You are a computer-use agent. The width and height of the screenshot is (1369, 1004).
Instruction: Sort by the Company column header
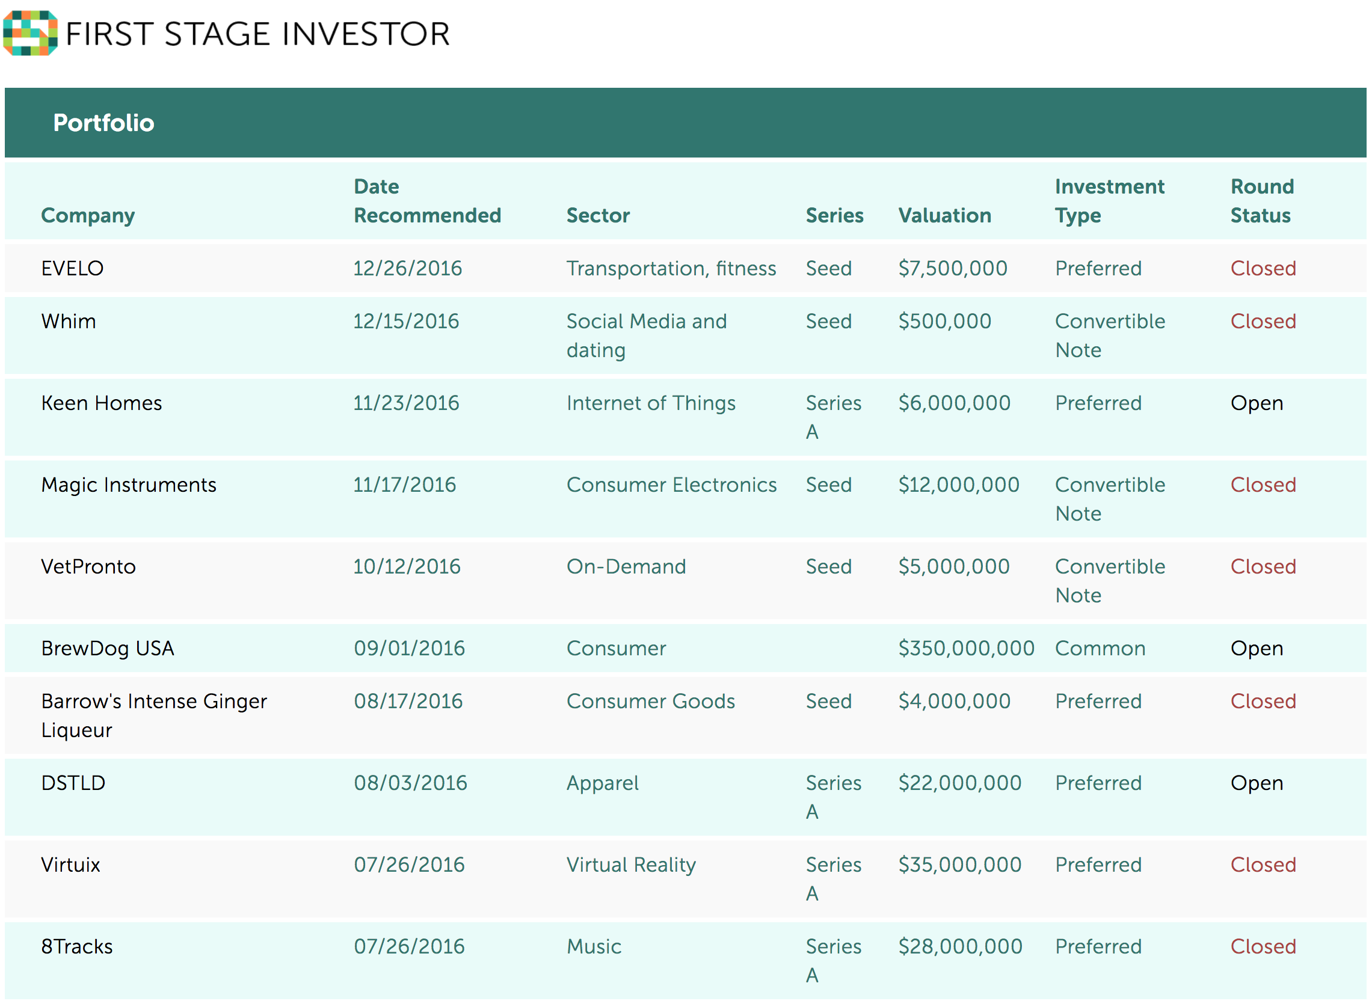coord(88,216)
